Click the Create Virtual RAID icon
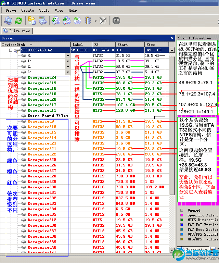 tap(88, 21)
